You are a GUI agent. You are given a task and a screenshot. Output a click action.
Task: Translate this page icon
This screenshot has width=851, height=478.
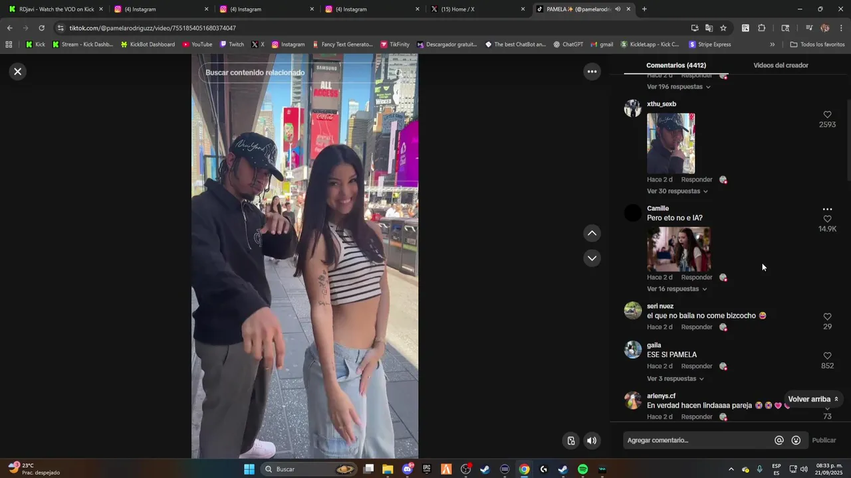point(709,28)
